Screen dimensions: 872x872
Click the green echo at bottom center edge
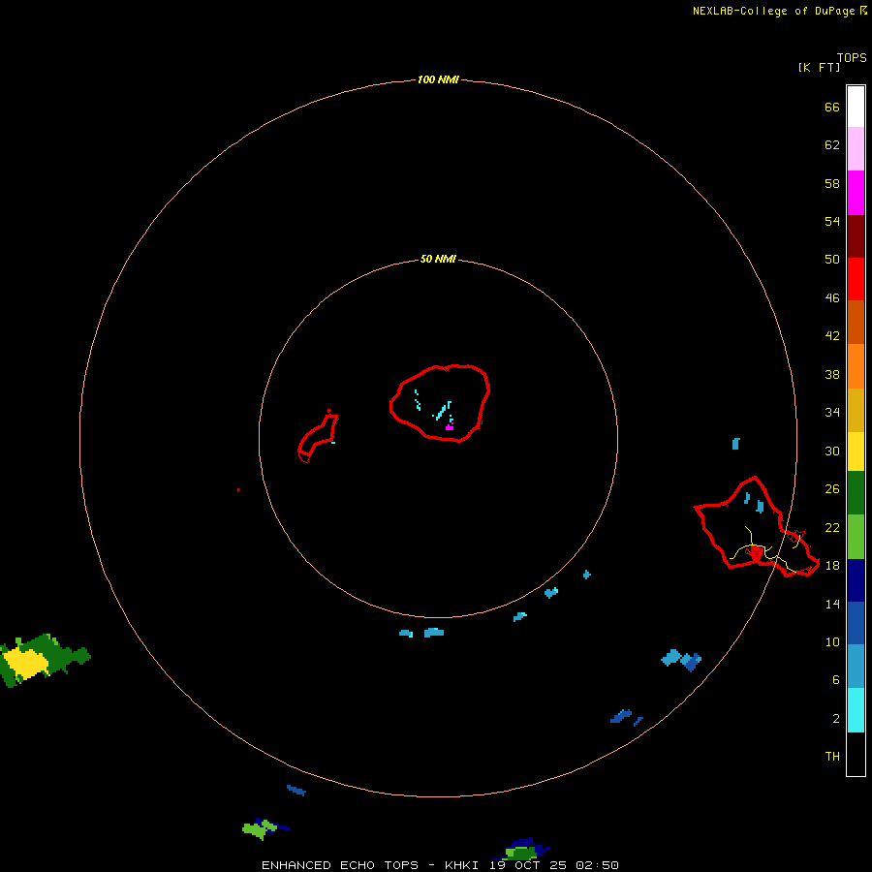pyautogui.click(x=521, y=853)
